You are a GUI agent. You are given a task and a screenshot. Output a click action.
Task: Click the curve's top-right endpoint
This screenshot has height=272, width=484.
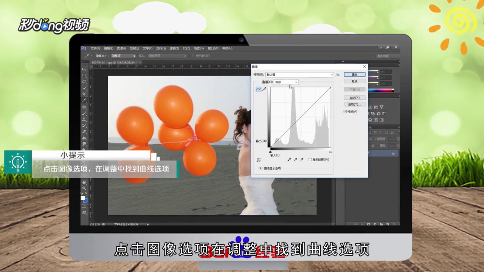pyautogui.click(x=330, y=88)
